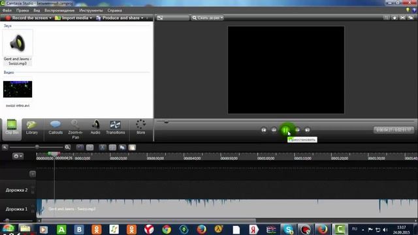Click the Split button on timeline toolbar

pos(112,148)
